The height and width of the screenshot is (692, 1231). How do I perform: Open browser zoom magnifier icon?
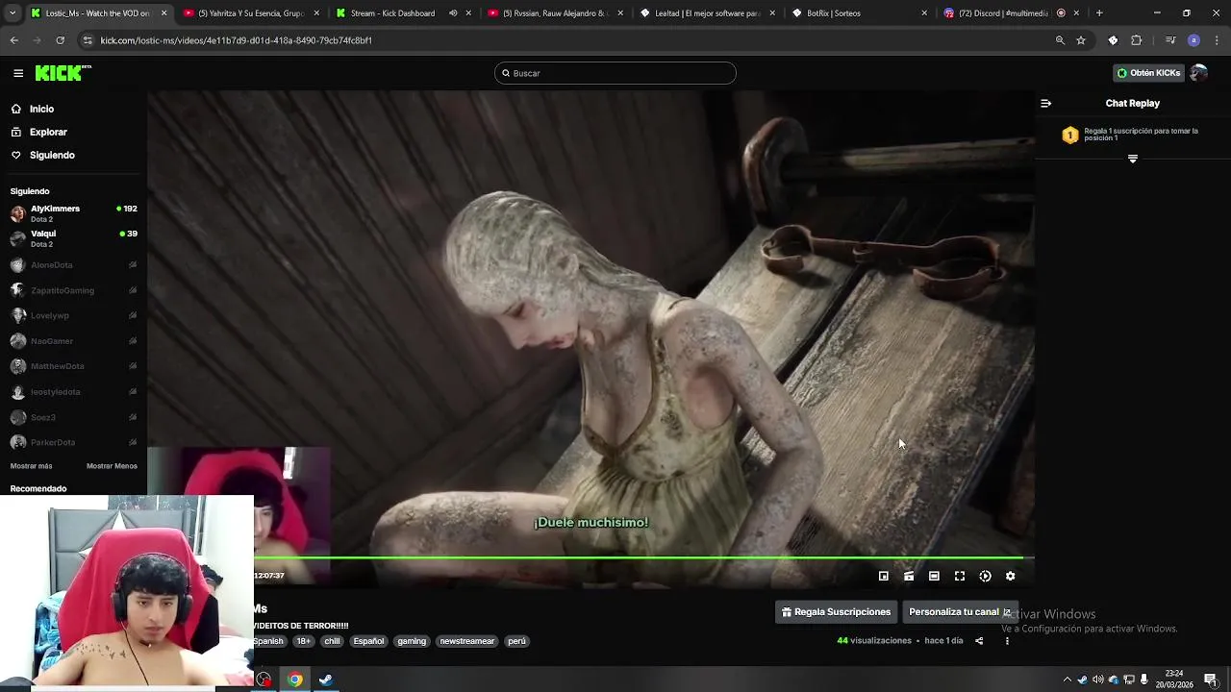[x=1060, y=40]
